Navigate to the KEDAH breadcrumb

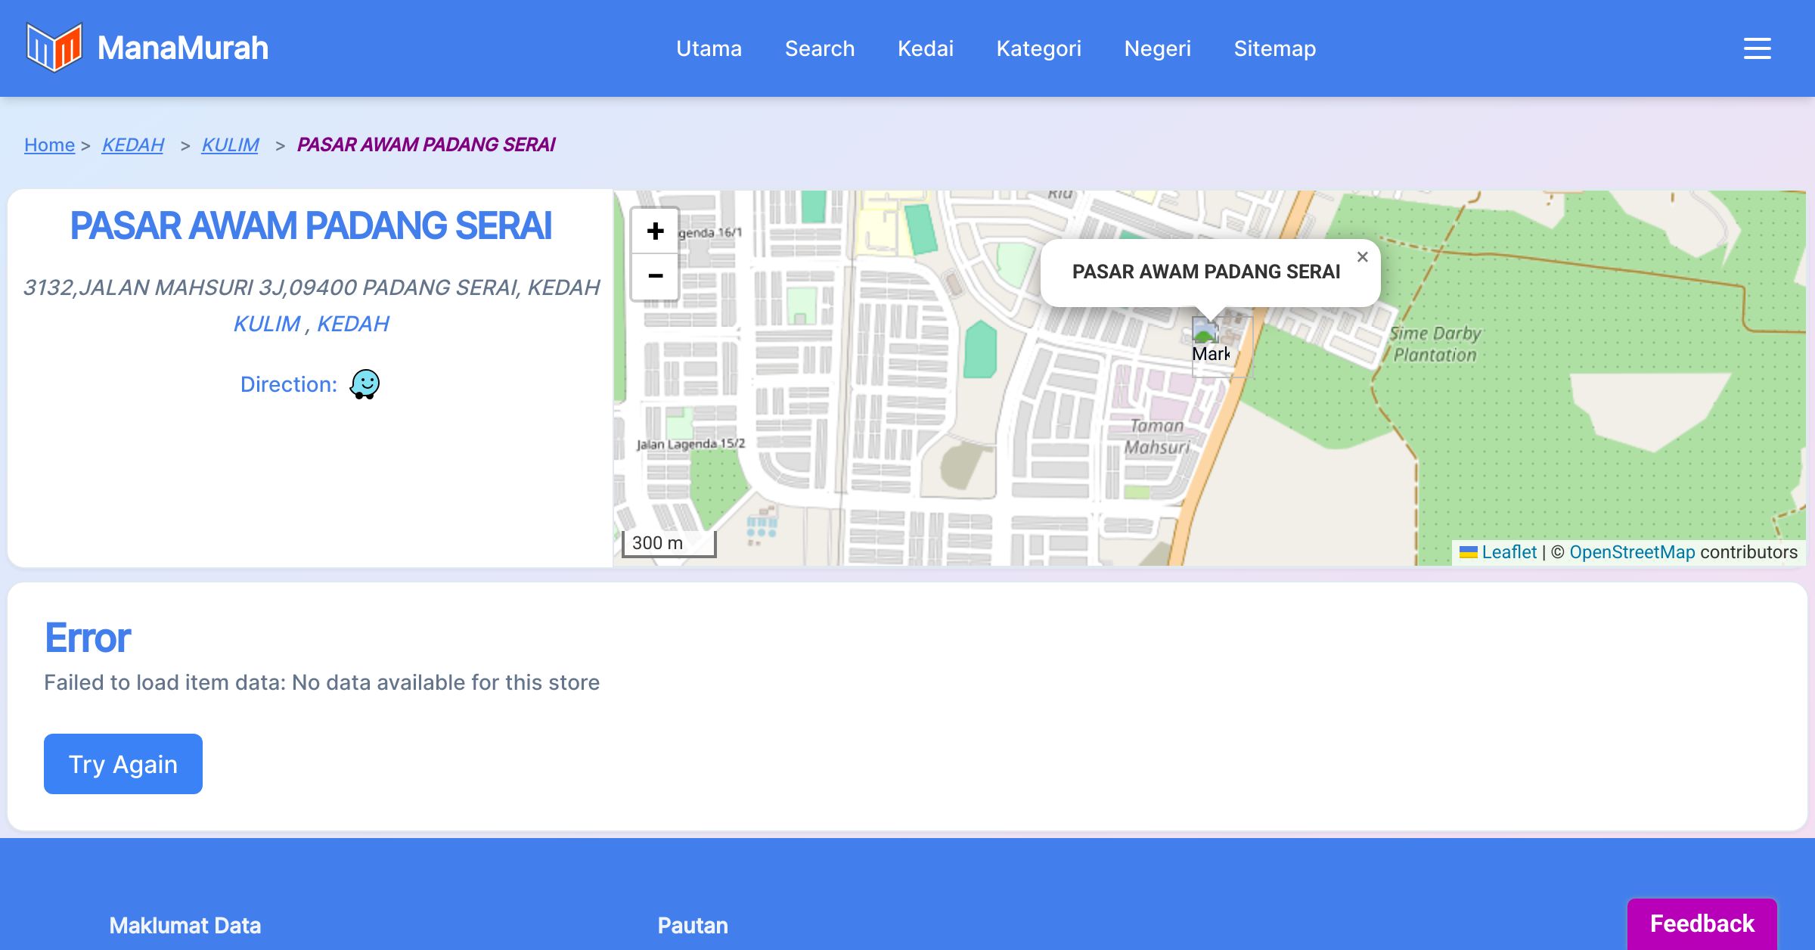(132, 144)
